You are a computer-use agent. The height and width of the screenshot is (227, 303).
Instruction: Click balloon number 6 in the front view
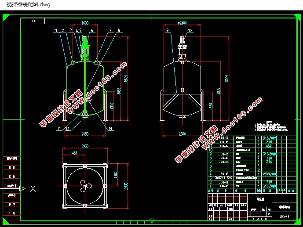tap(92, 30)
